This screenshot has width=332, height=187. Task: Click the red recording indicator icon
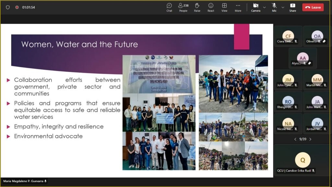[17, 7]
